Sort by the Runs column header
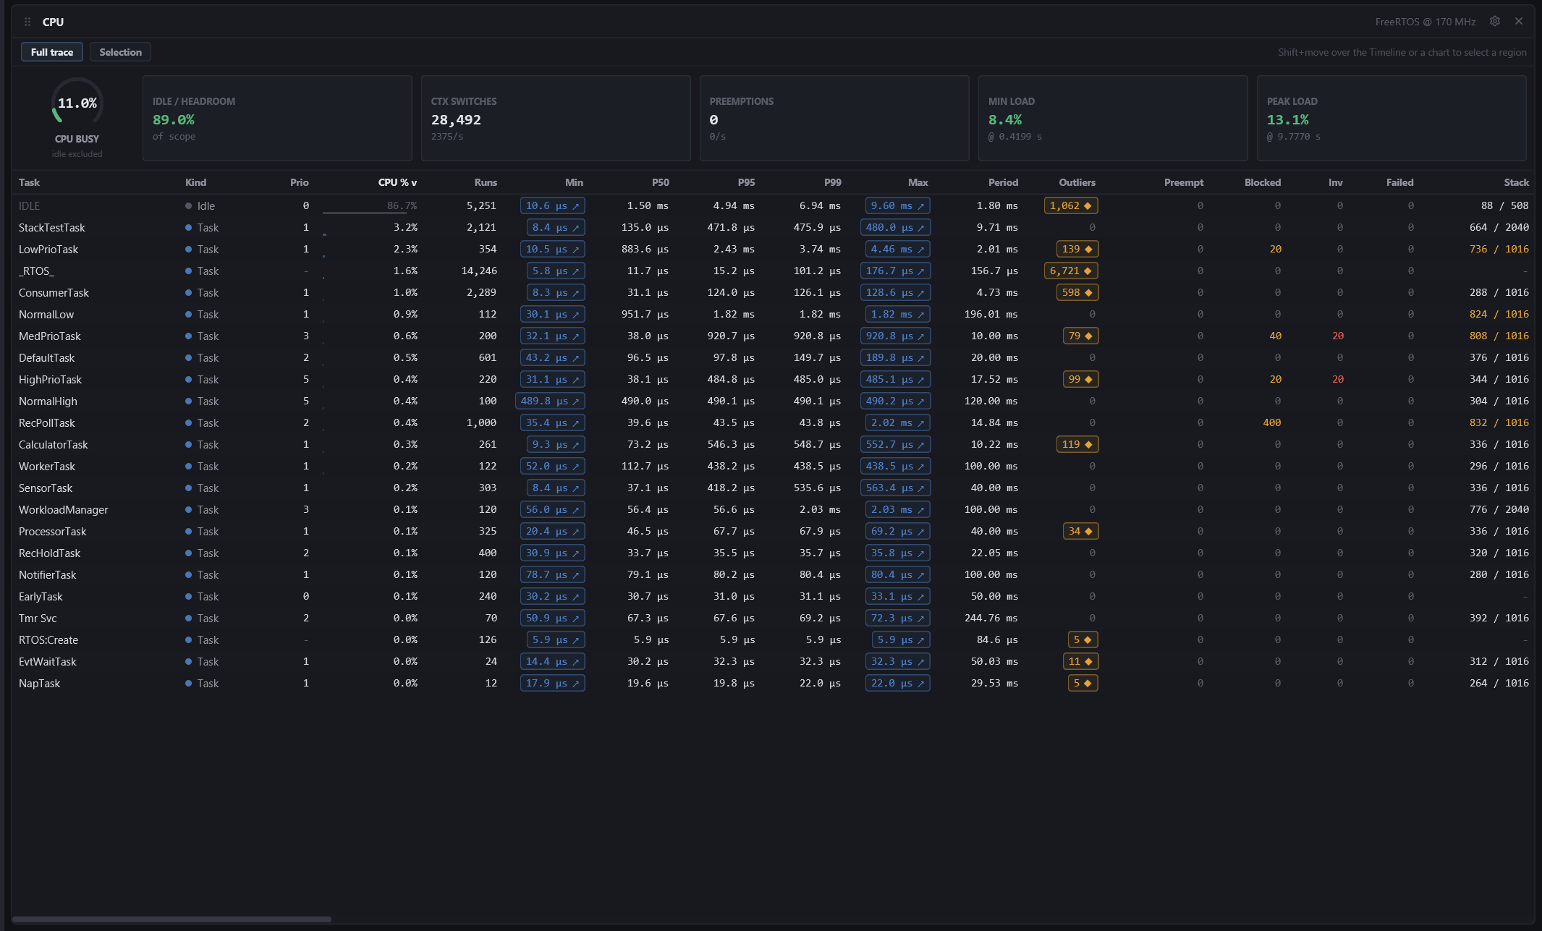This screenshot has width=1542, height=931. pyautogui.click(x=486, y=182)
